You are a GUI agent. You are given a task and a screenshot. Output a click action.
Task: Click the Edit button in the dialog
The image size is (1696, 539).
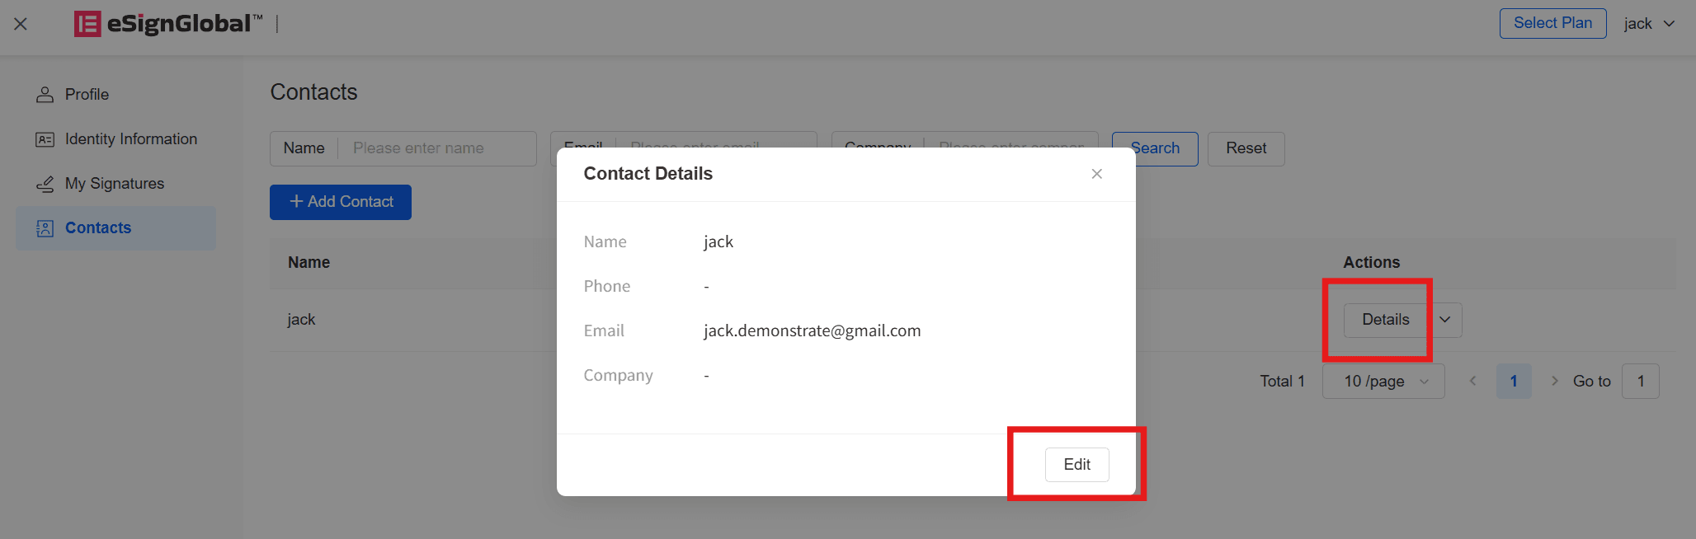[1076, 465]
